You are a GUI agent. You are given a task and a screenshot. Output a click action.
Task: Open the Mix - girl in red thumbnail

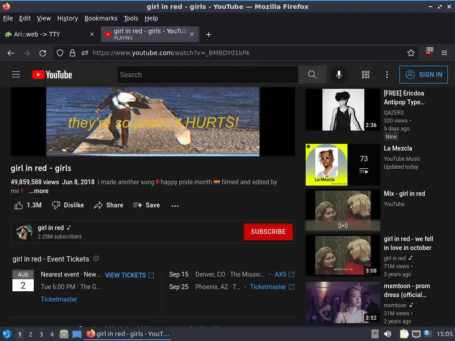[343, 210]
